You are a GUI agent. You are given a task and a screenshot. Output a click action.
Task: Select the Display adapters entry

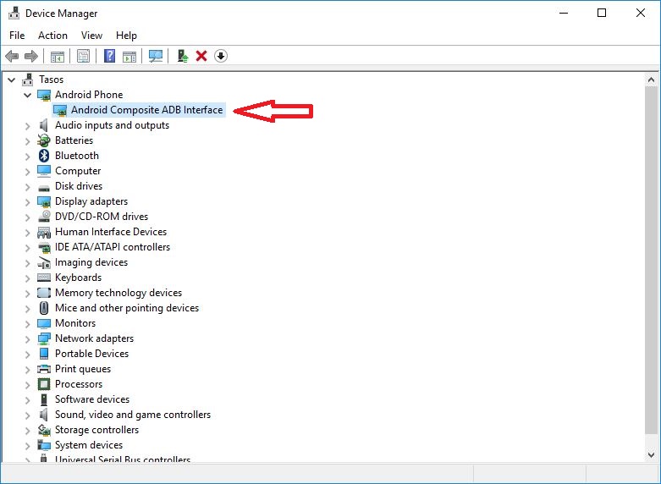(91, 201)
